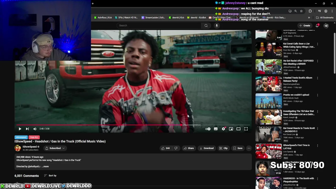Open All Bookmarks folder
The height and width of the screenshot is (189, 336).
point(325,18)
